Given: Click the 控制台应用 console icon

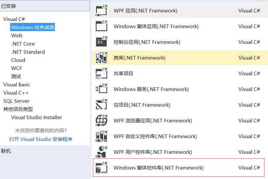Looking at the screenshot, I should [x=101, y=42].
